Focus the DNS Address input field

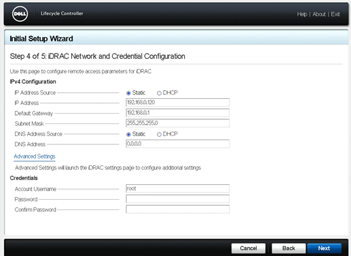[178, 144]
